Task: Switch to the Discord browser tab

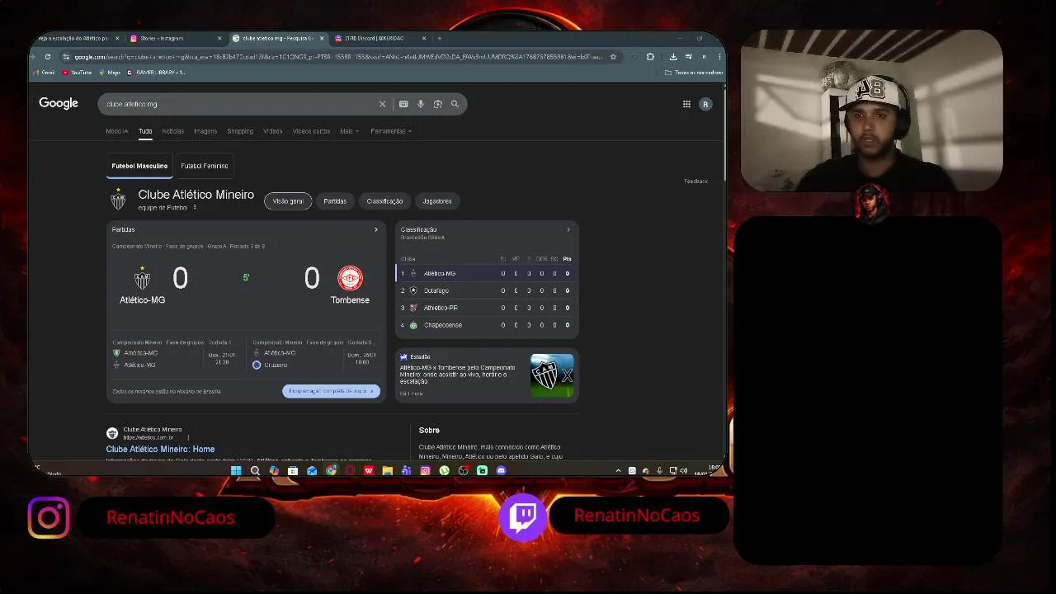Action: click(x=380, y=38)
